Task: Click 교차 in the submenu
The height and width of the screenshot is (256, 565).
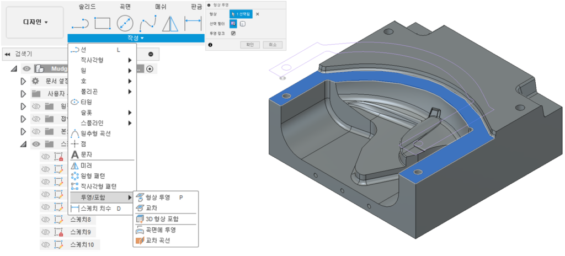Action: point(166,208)
